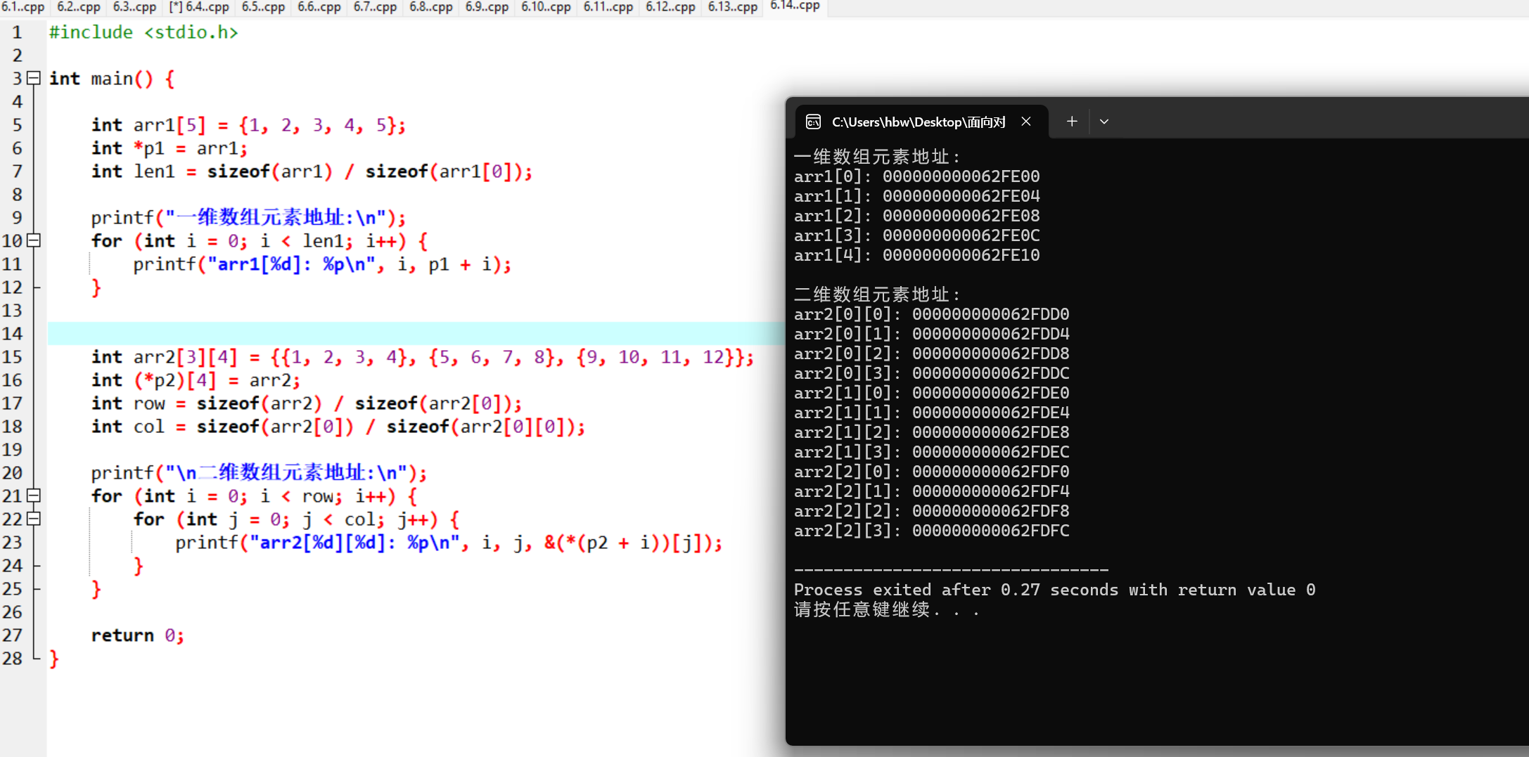
Task: Click terminal output line arr2[1][2]: 000000000062FDE8
Action: point(931,432)
